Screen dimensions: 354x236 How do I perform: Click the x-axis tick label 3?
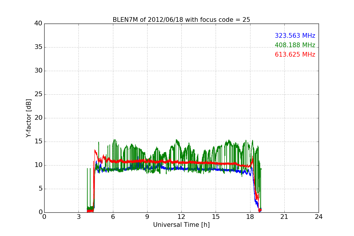click(x=78, y=217)
